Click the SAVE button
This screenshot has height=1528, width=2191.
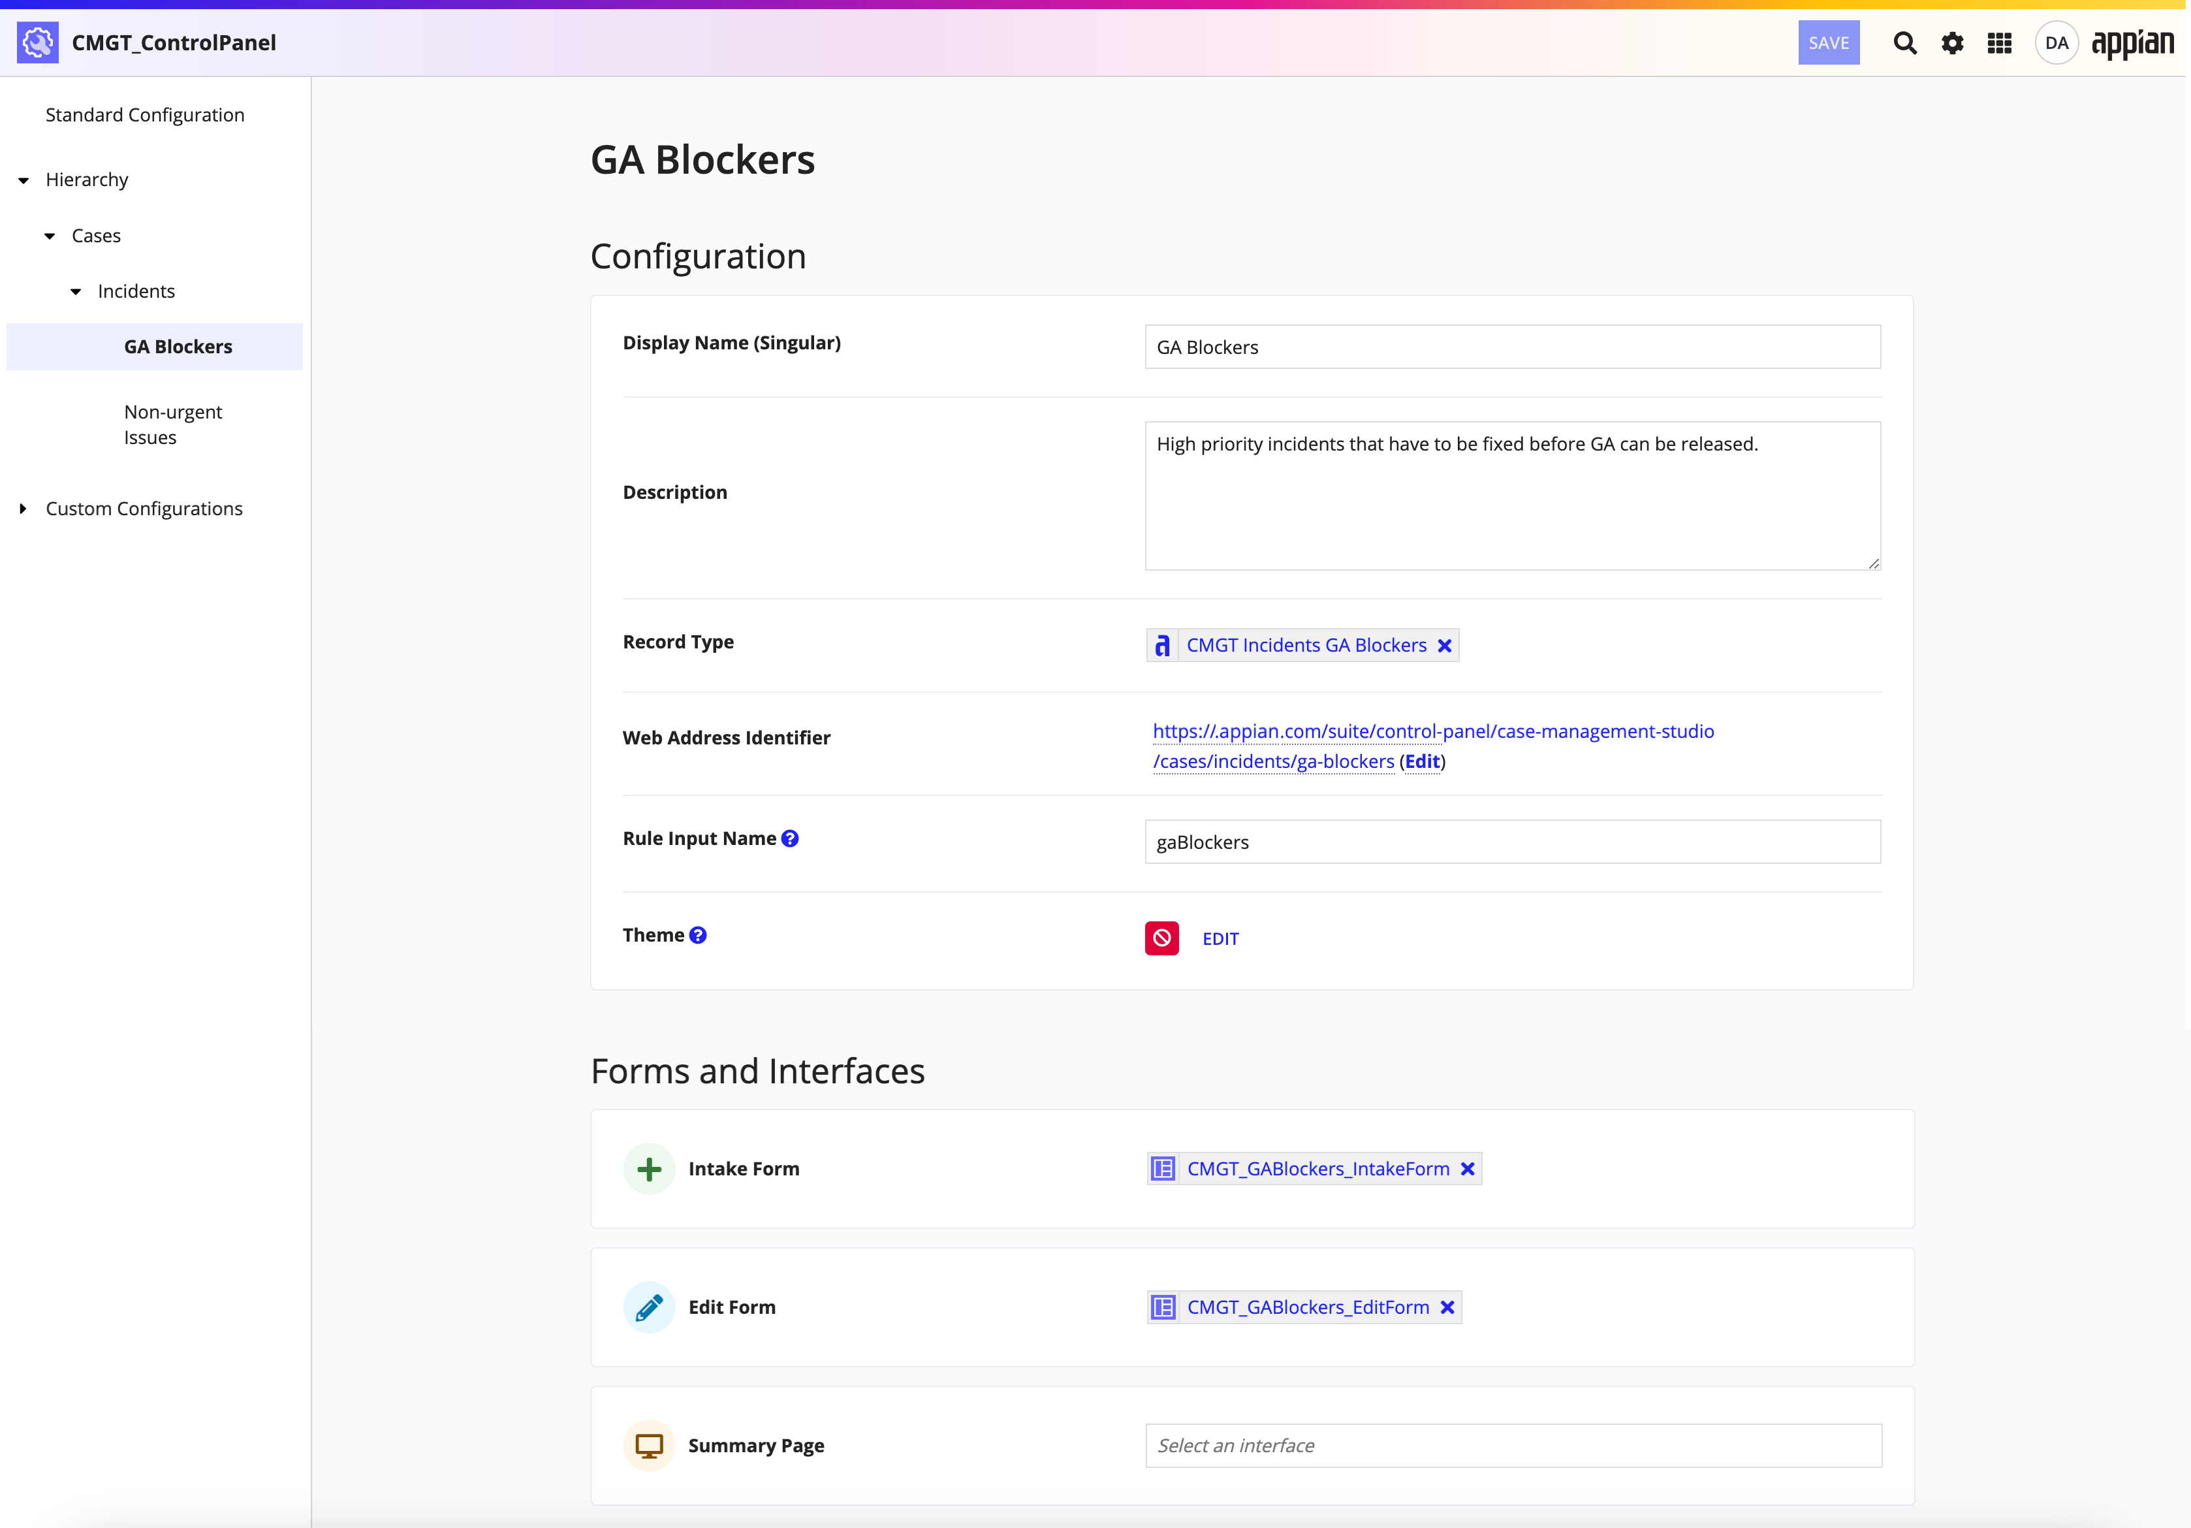click(x=1829, y=43)
